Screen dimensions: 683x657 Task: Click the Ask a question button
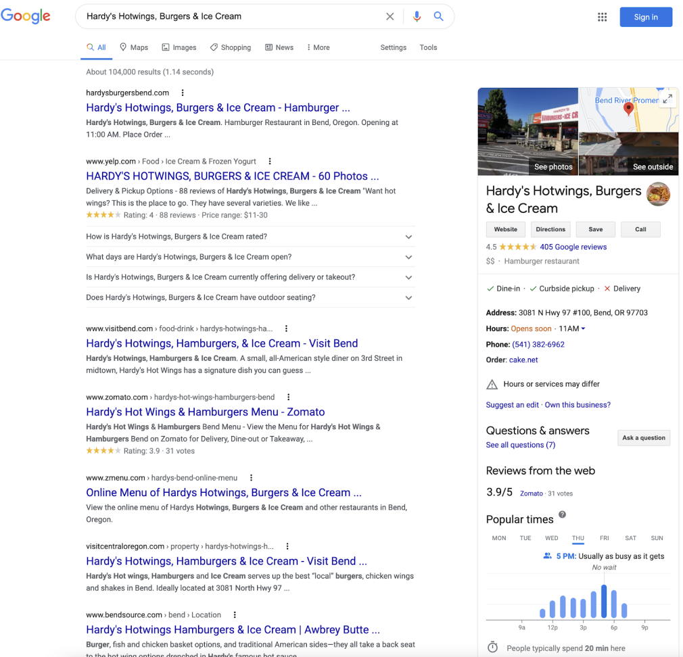(644, 438)
